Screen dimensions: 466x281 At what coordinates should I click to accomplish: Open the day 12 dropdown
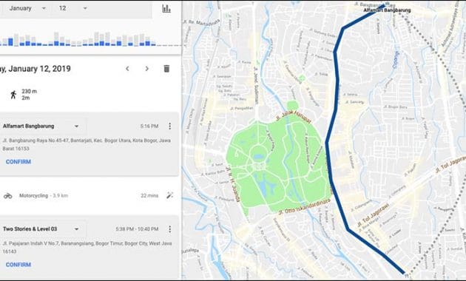coord(72,8)
